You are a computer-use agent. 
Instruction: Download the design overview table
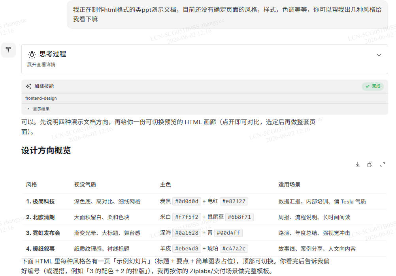(x=358, y=164)
